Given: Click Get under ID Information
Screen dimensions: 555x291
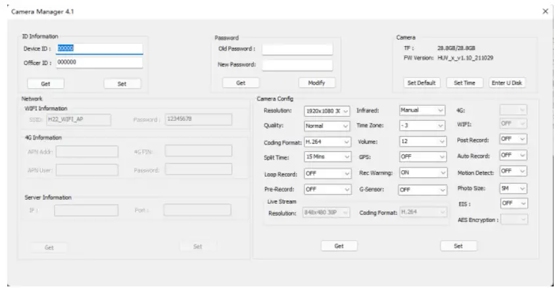Looking at the screenshot, I should point(45,84).
